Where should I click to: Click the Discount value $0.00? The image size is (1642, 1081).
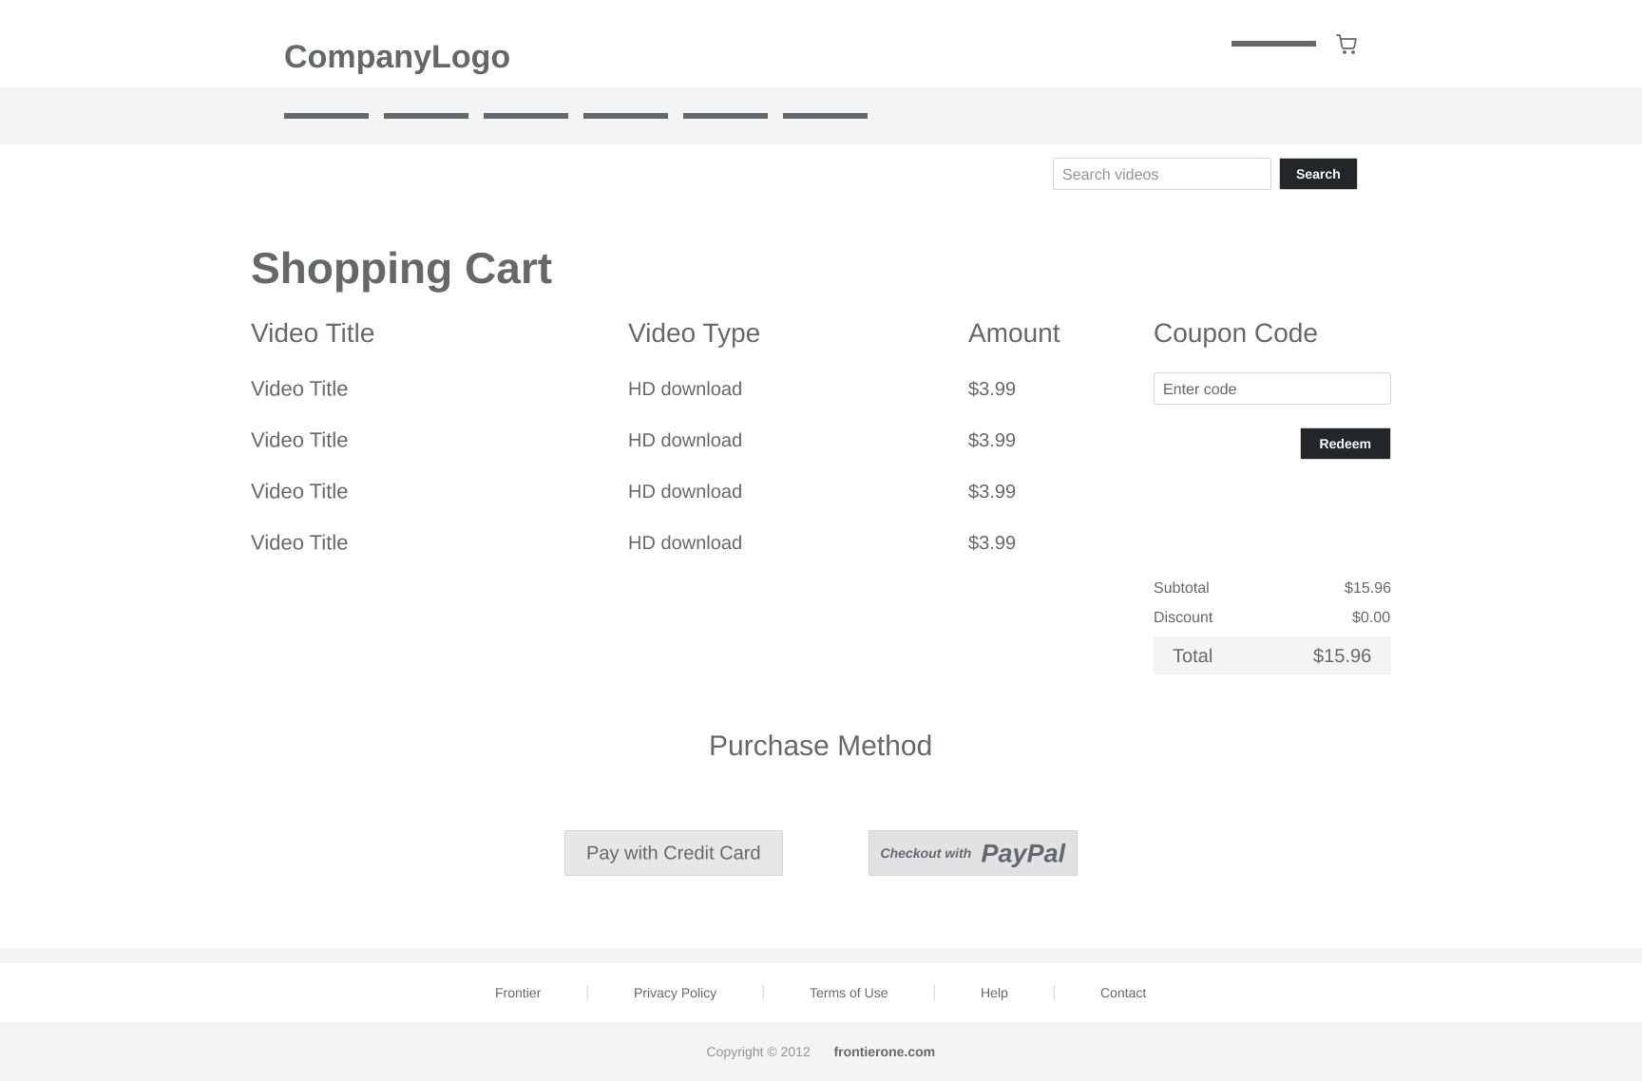pyautogui.click(x=1371, y=617)
